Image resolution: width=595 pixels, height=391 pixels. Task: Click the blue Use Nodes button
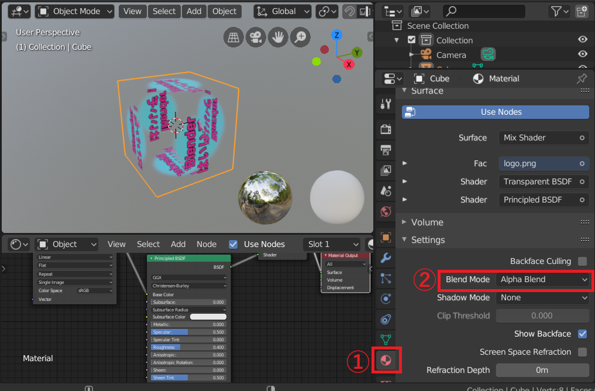(x=495, y=112)
